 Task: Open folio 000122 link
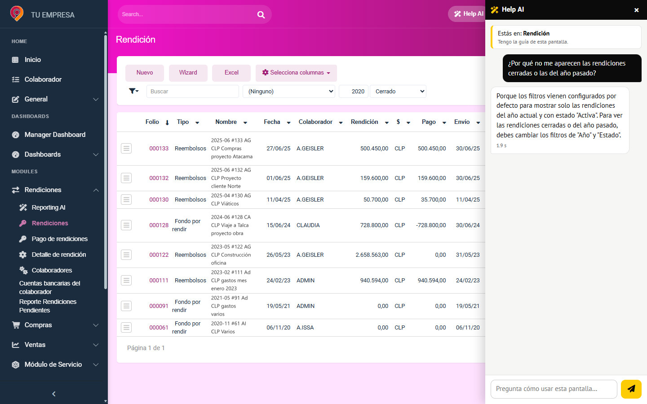(x=159, y=255)
